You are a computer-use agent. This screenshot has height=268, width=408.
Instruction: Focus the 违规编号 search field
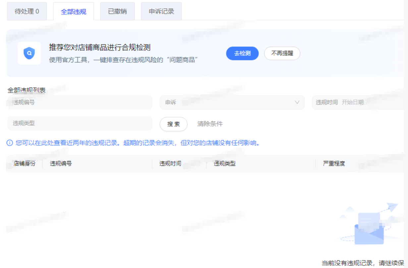[80, 102]
